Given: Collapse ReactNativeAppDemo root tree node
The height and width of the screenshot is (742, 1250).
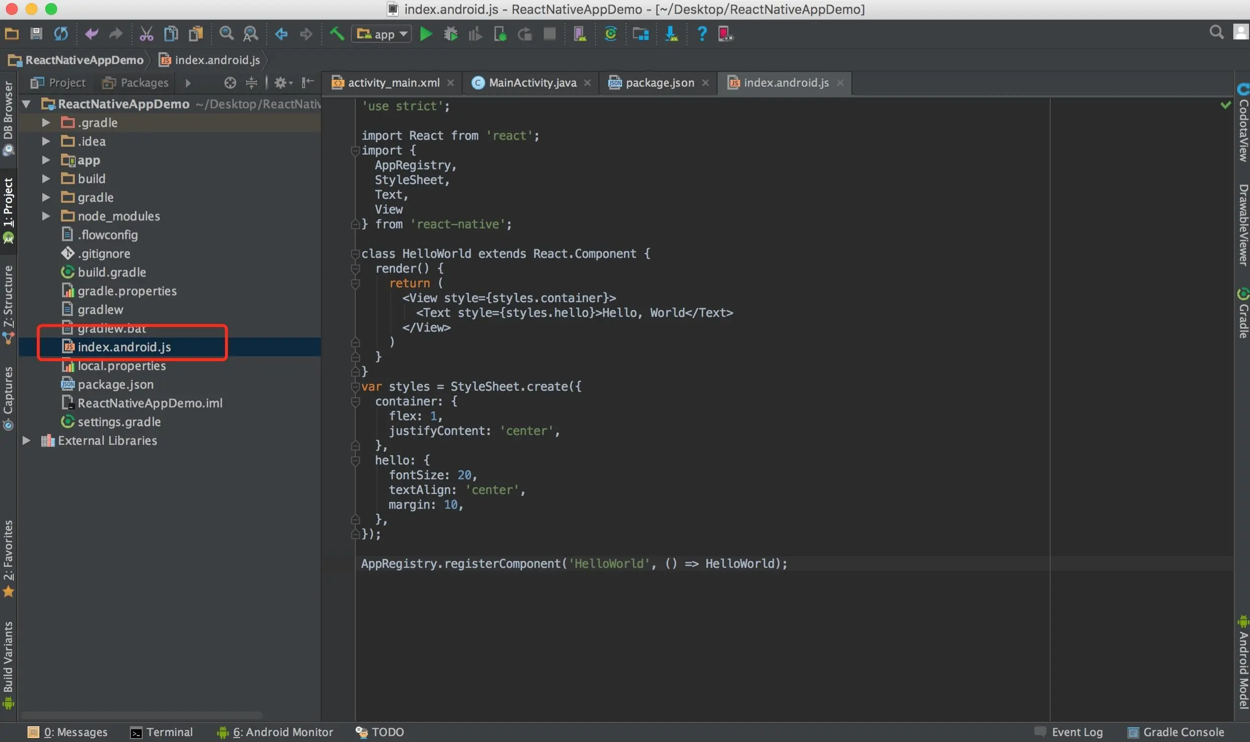Looking at the screenshot, I should [27, 104].
